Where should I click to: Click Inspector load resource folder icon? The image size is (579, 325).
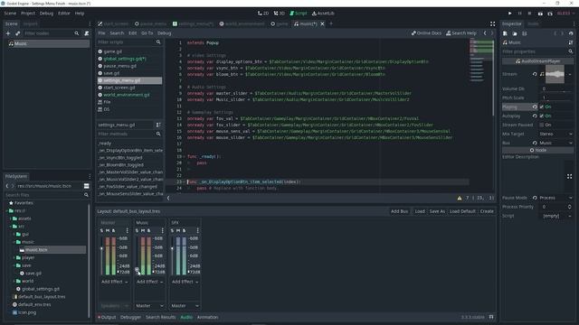pos(515,33)
